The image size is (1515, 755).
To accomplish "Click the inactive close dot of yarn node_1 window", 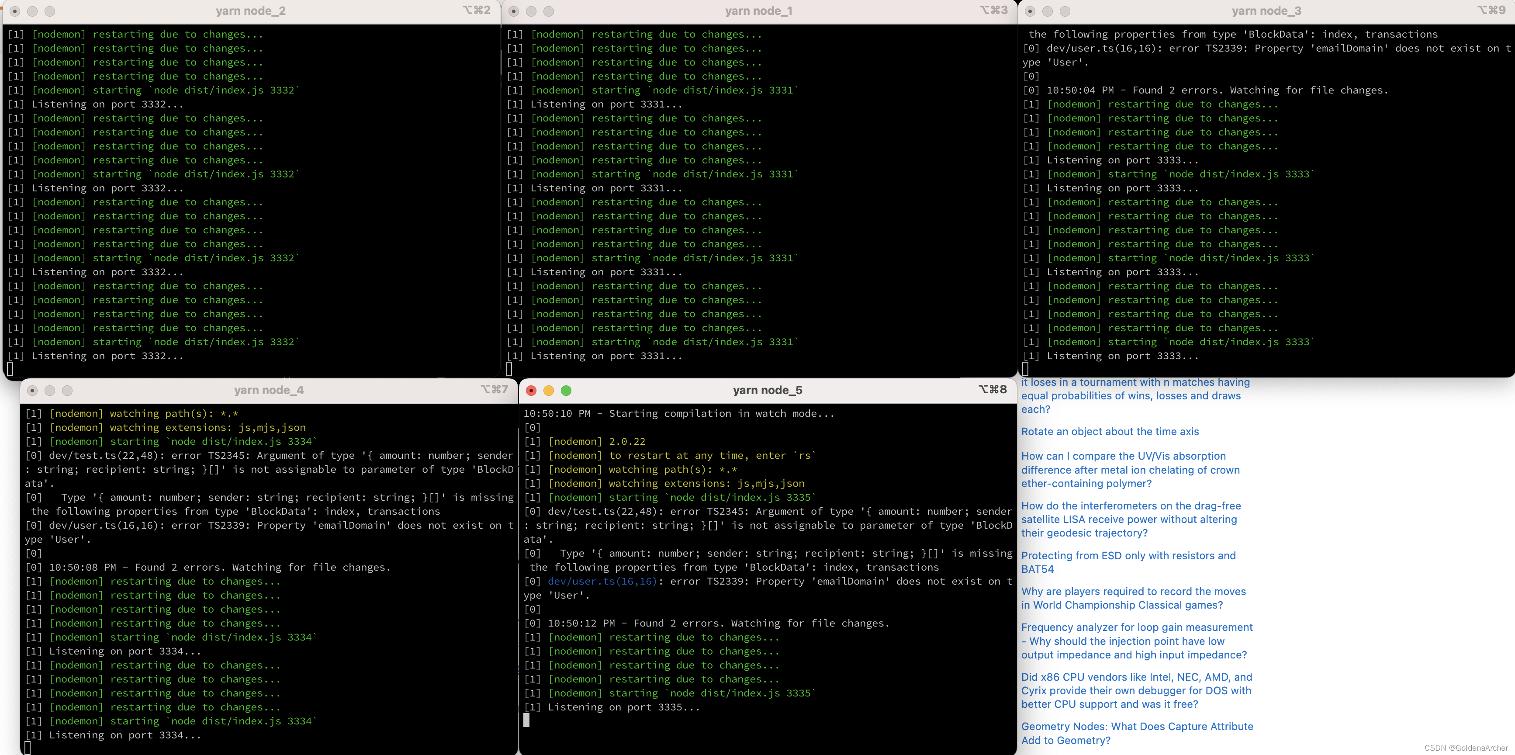I will (x=513, y=11).
